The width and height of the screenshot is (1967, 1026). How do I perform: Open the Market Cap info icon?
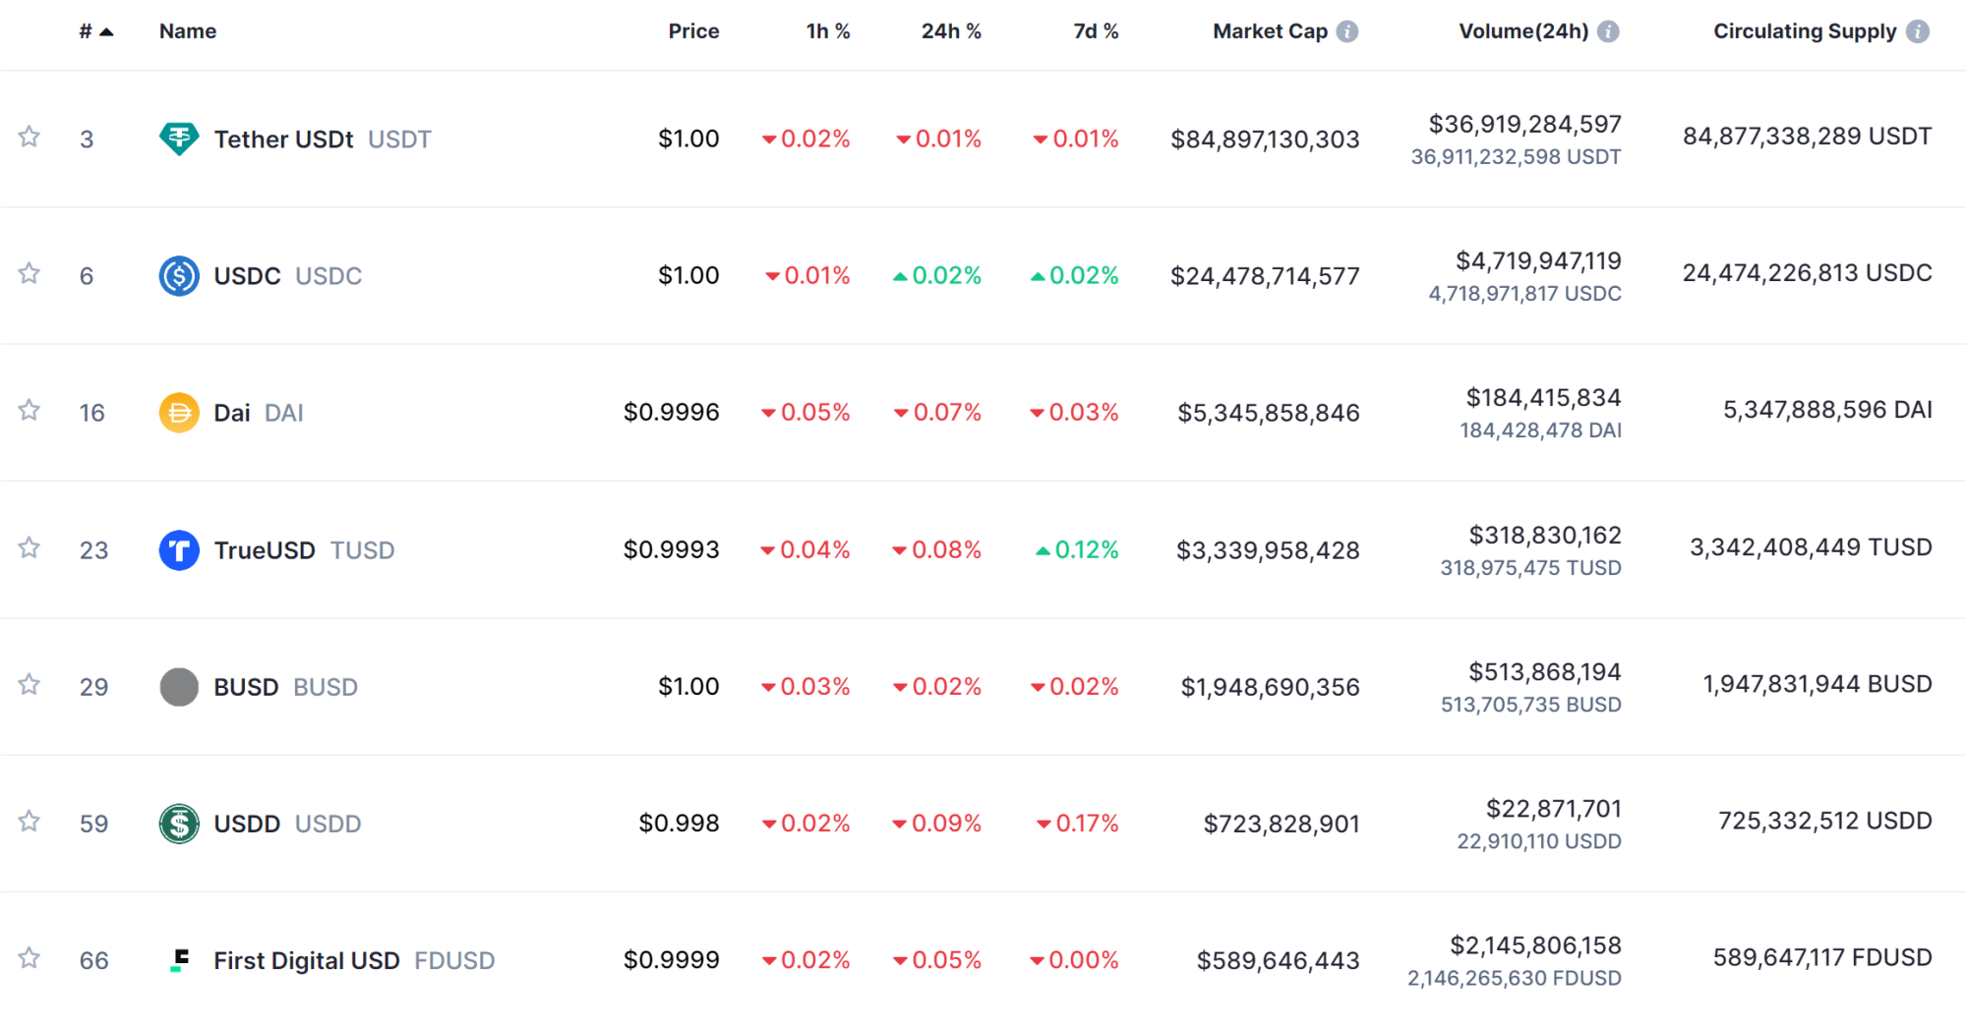(1347, 31)
